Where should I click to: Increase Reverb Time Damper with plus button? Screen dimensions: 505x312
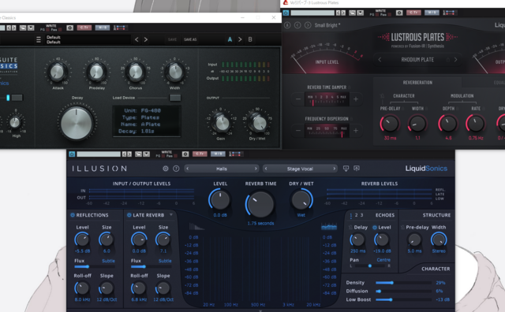tap(356, 99)
